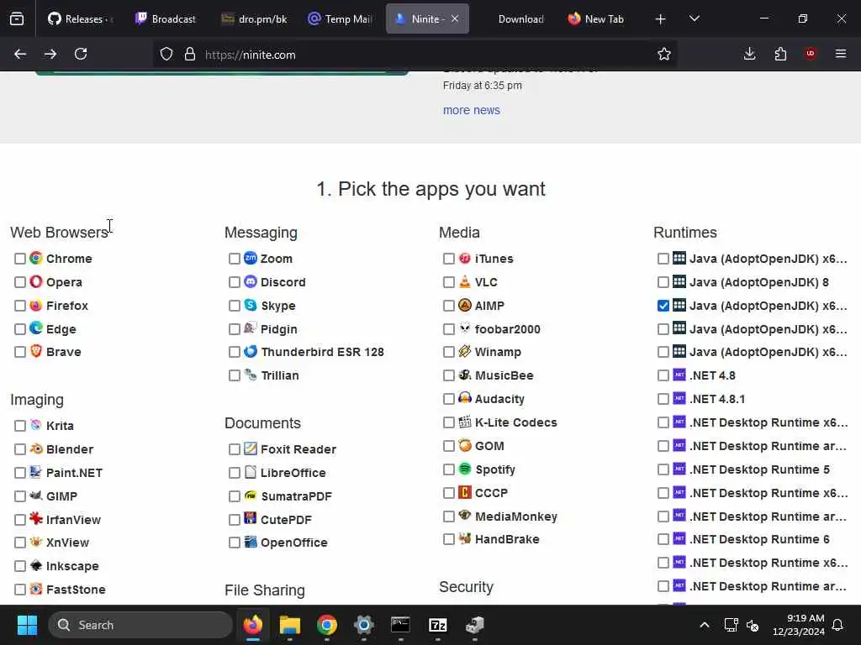Click the Opera icon in the list
This screenshot has height=645, width=861.
click(36, 281)
